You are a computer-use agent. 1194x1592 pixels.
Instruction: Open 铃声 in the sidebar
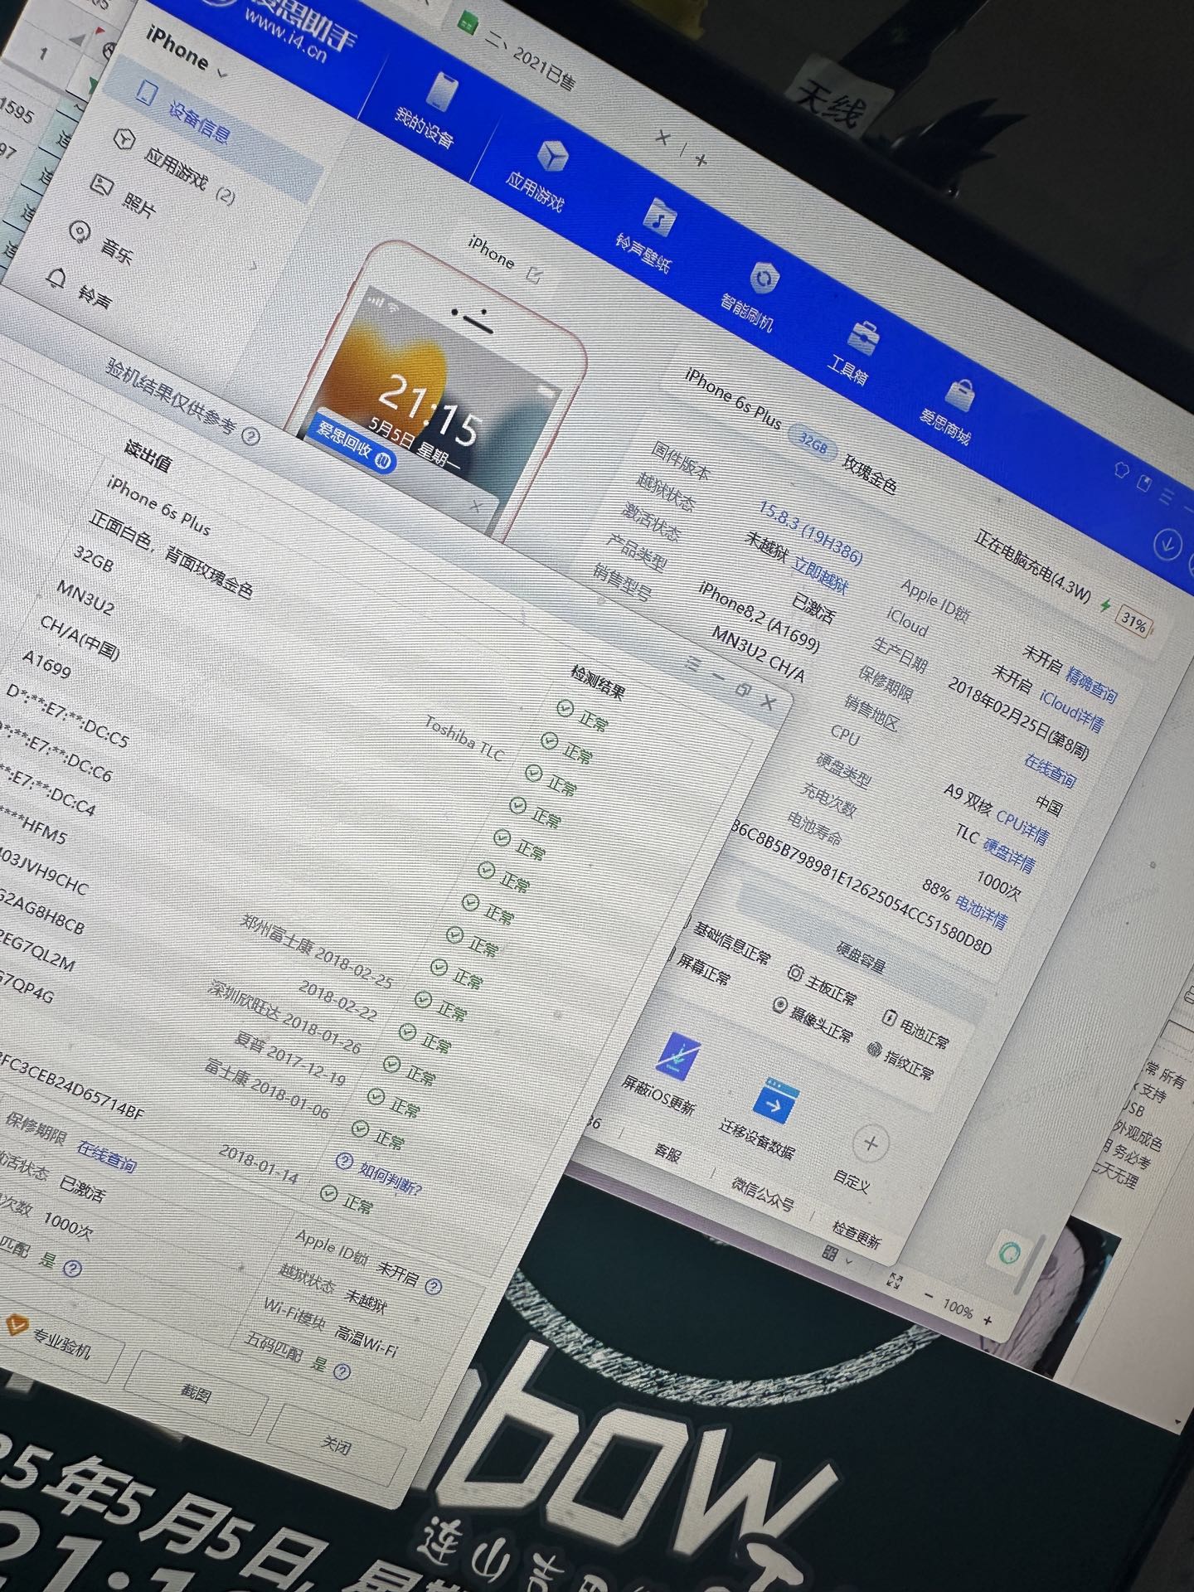coord(80,288)
